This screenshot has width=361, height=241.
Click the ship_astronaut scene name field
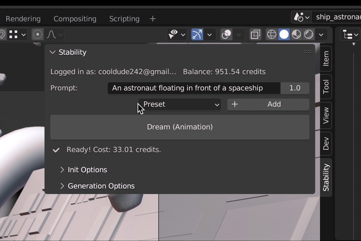point(337,17)
